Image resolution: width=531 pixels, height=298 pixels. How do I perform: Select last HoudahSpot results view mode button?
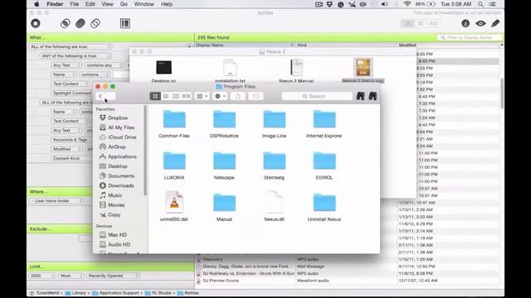click(433, 23)
